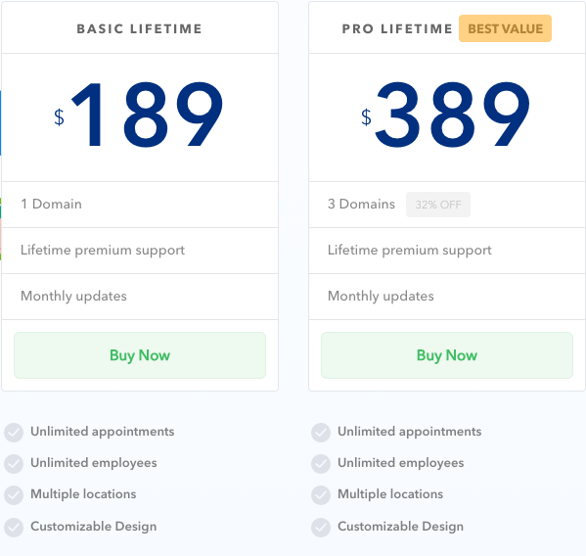This screenshot has width=586, height=556.
Task: Click Unlimited appointments text under Pro plan
Action: pos(410,432)
